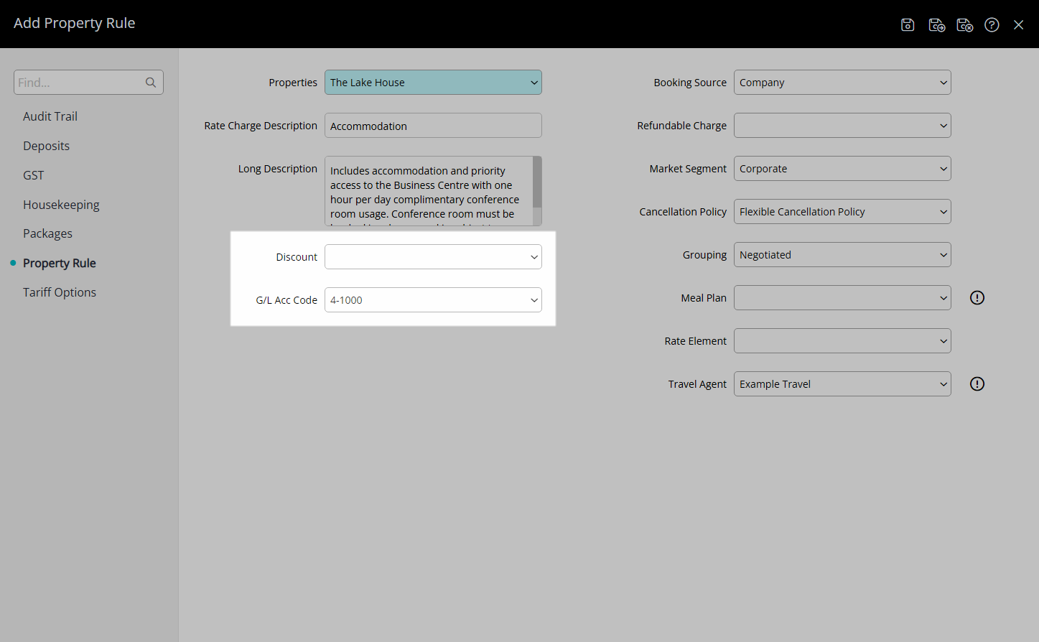Select Tariff Options in sidebar
This screenshot has width=1039, height=642.
[60, 292]
